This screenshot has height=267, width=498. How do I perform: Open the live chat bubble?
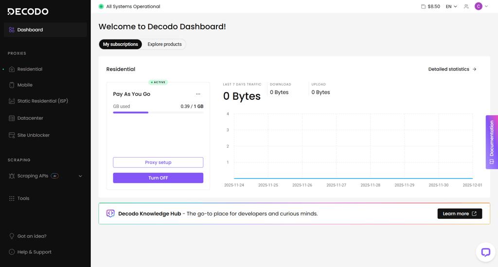[486, 252]
